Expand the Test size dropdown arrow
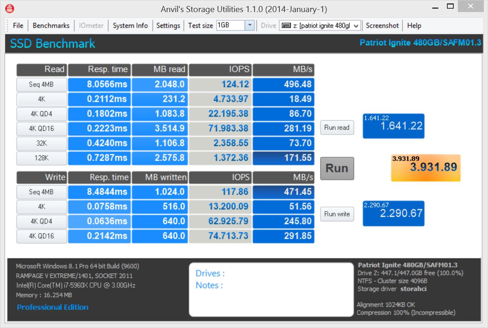The width and height of the screenshot is (488, 328). click(x=250, y=26)
